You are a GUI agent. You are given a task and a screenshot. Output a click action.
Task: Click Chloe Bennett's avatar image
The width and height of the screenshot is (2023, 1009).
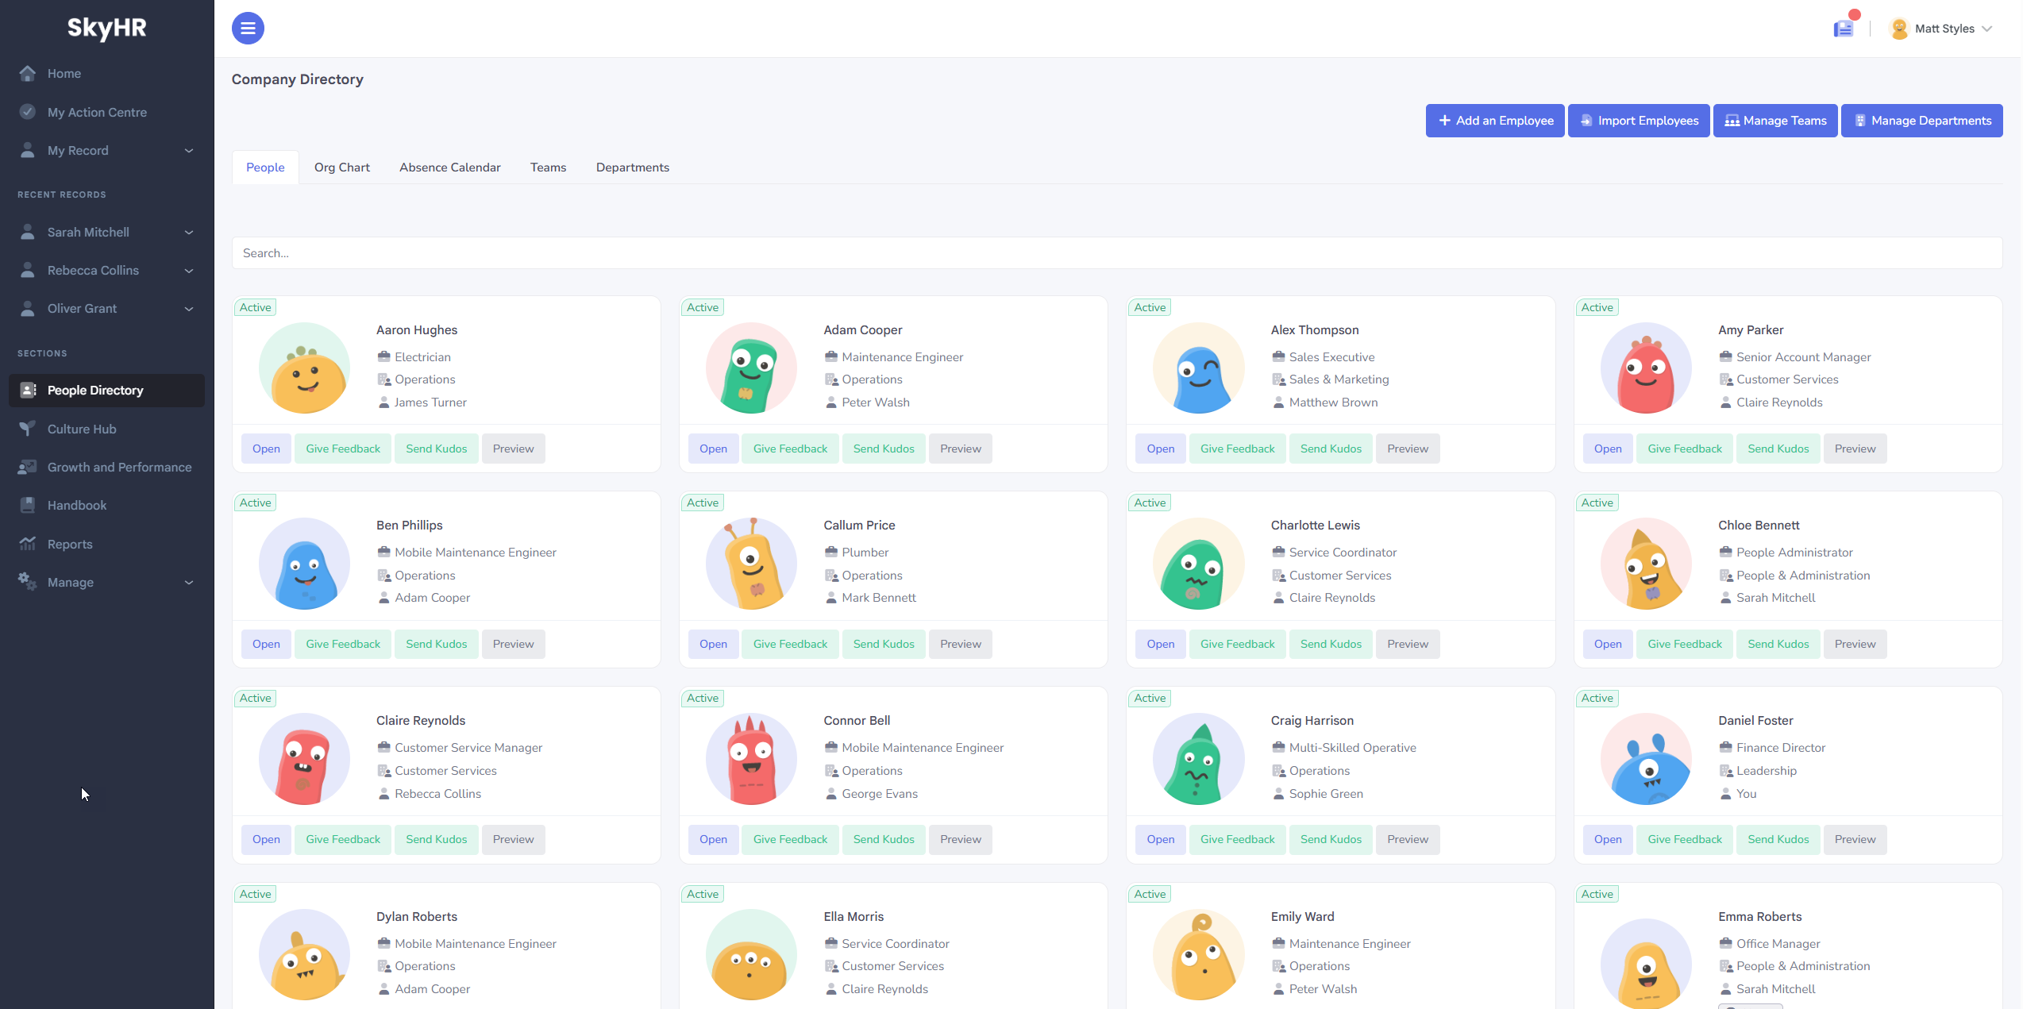tap(1647, 564)
